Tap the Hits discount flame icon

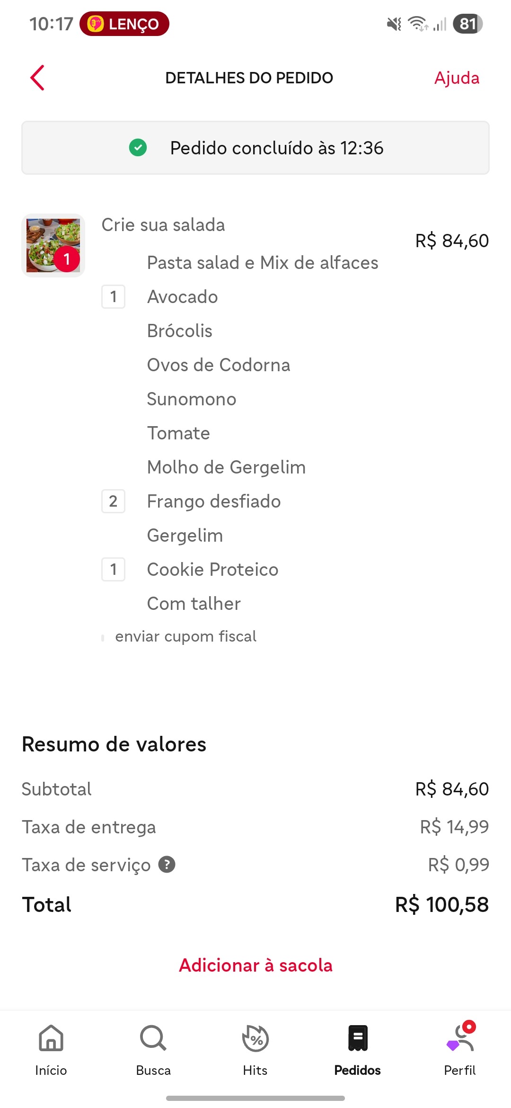(255, 1039)
